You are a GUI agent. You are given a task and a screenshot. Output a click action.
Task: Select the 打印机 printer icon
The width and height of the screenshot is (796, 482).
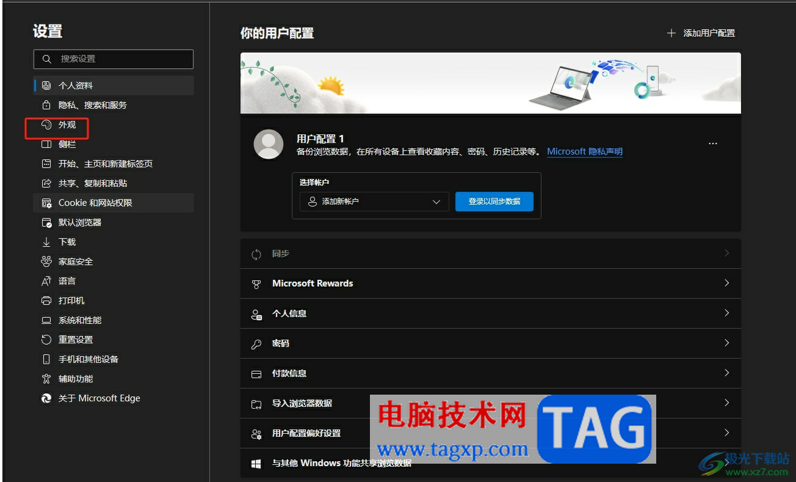click(x=46, y=301)
